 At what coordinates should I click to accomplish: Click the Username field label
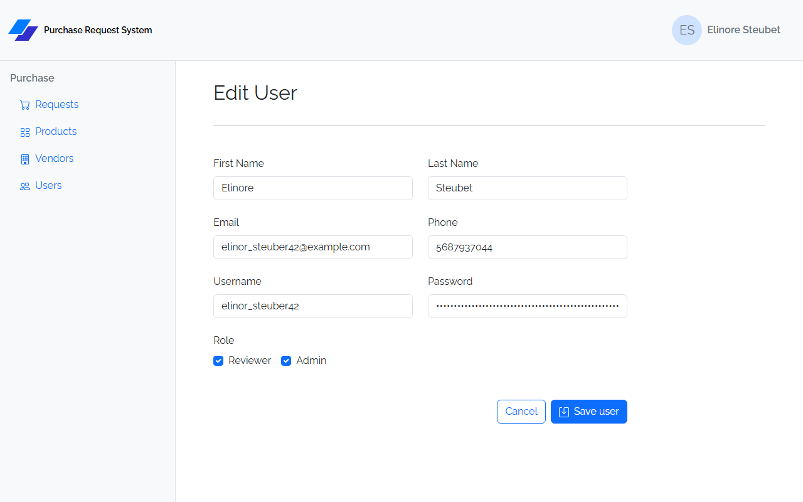pos(237,281)
